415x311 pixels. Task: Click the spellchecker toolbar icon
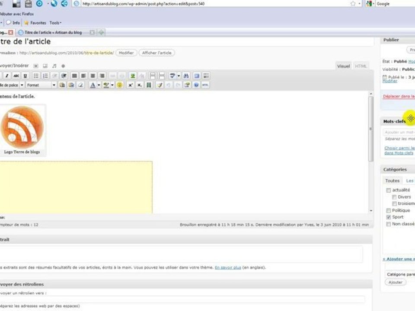(172, 76)
